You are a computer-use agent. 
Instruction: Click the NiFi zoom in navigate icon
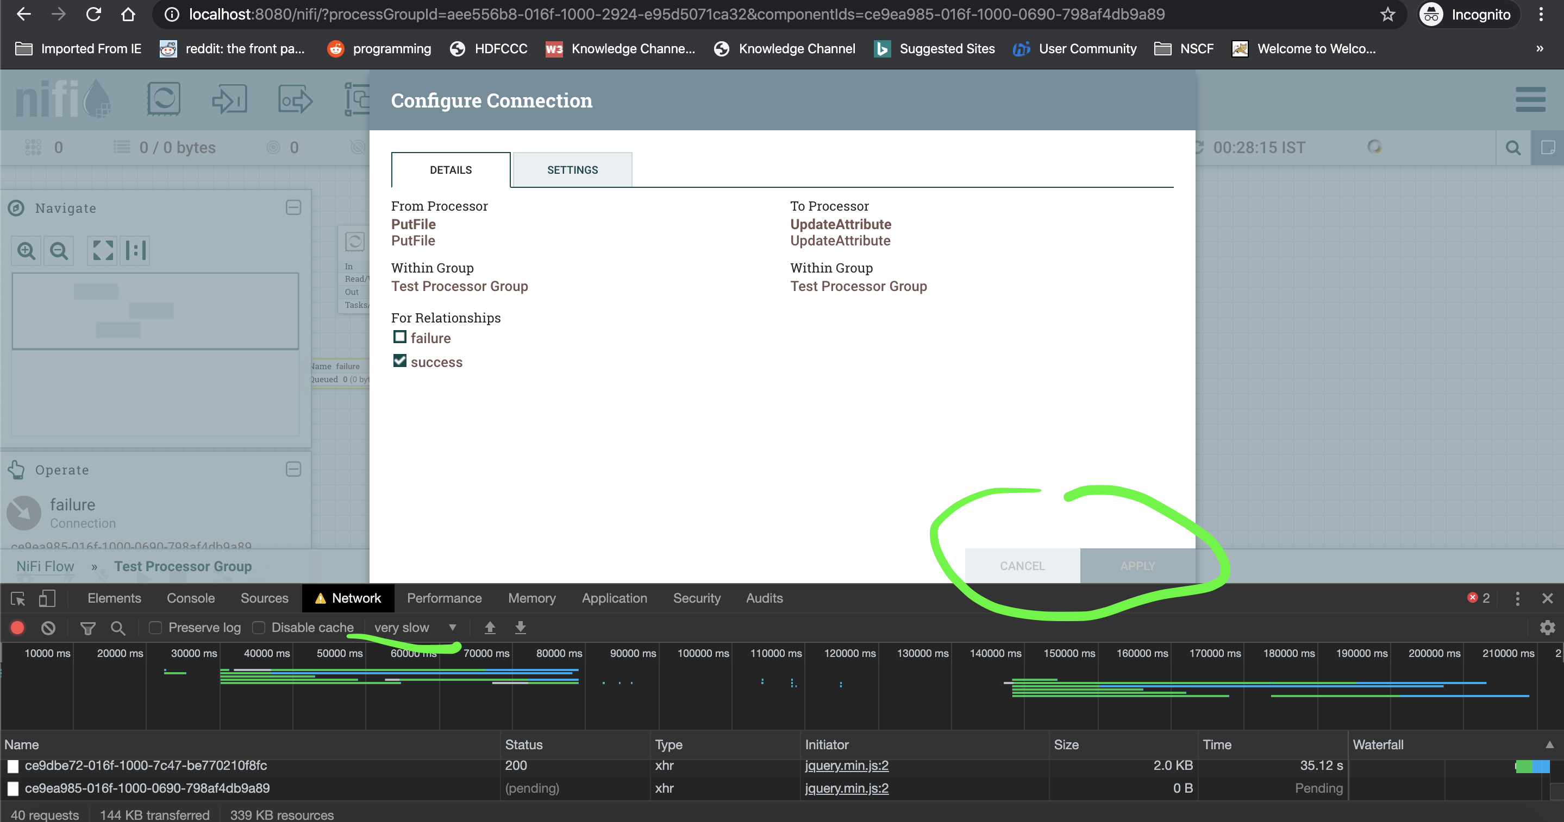26,250
